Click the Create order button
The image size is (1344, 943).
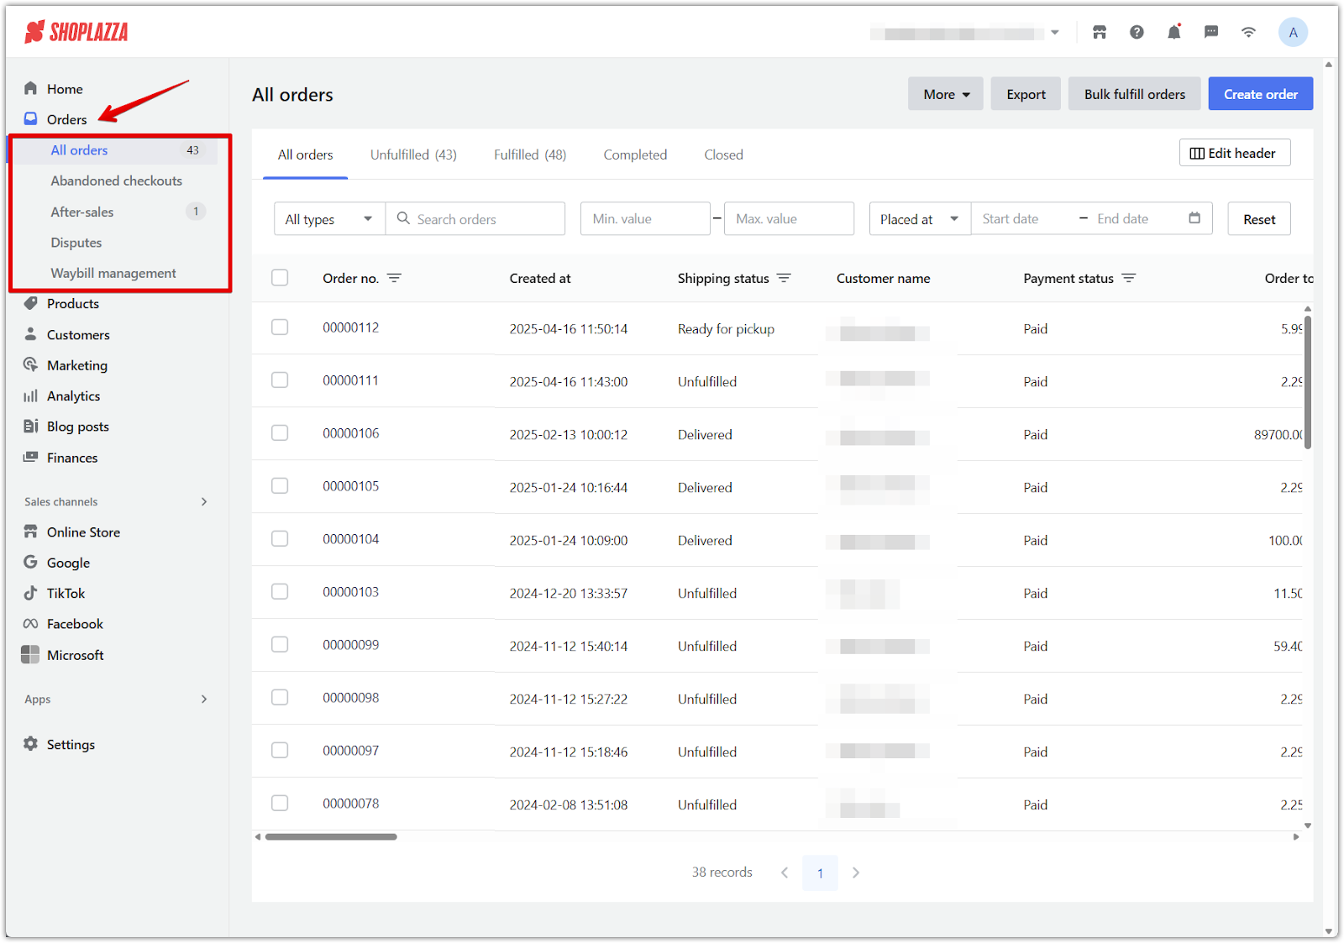click(1260, 94)
